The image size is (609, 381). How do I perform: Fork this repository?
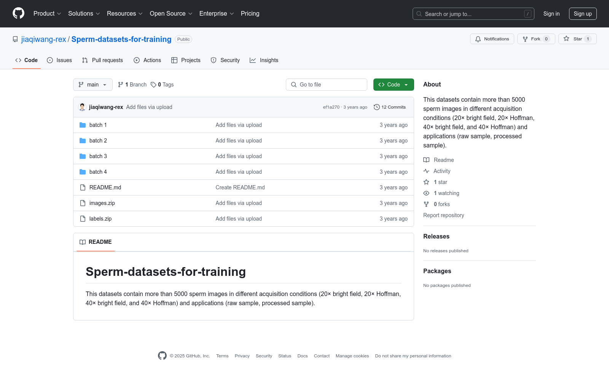[536, 39]
